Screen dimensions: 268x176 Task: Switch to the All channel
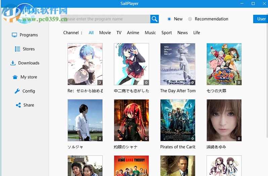tap(91, 33)
